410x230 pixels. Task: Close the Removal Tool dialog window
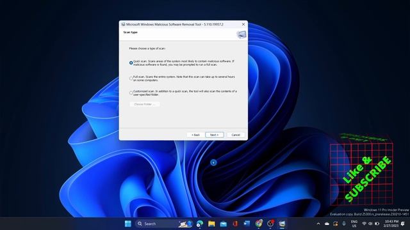point(243,24)
